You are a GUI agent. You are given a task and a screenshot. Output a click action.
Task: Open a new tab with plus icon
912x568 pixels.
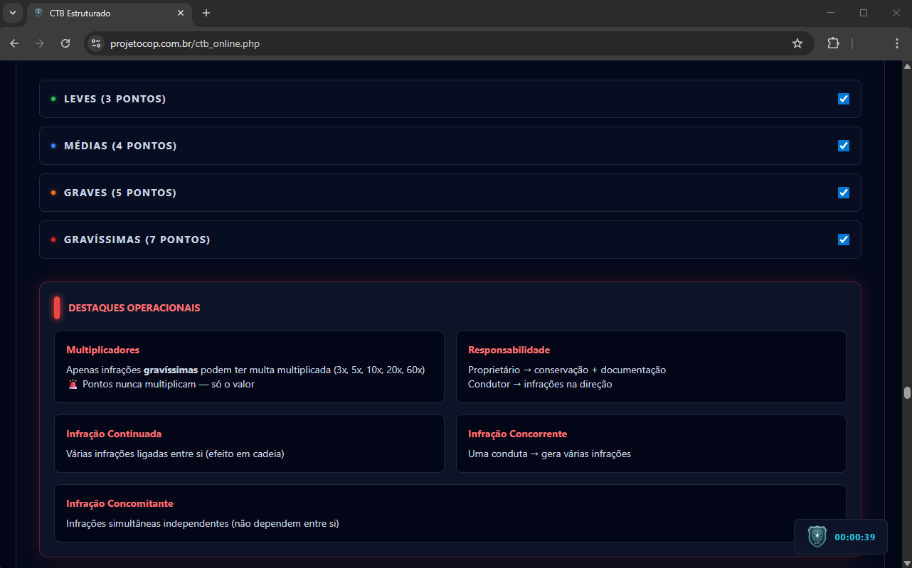click(206, 13)
